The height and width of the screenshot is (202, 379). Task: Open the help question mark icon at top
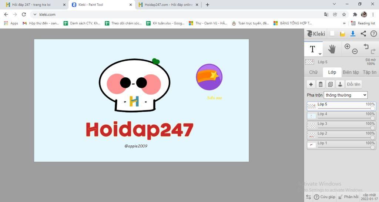[374, 34]
